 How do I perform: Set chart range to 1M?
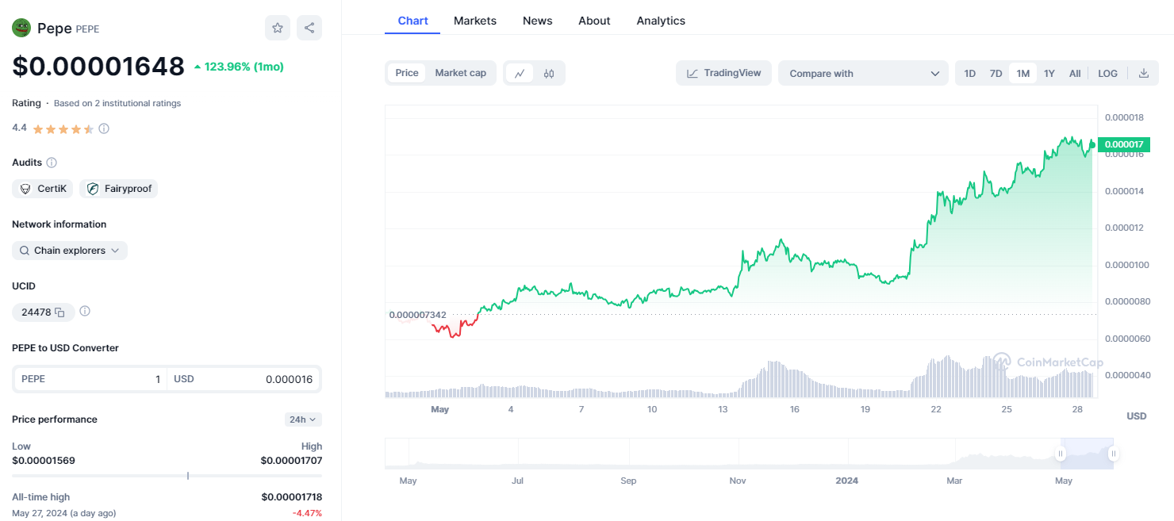click(x=1023, y=73)
